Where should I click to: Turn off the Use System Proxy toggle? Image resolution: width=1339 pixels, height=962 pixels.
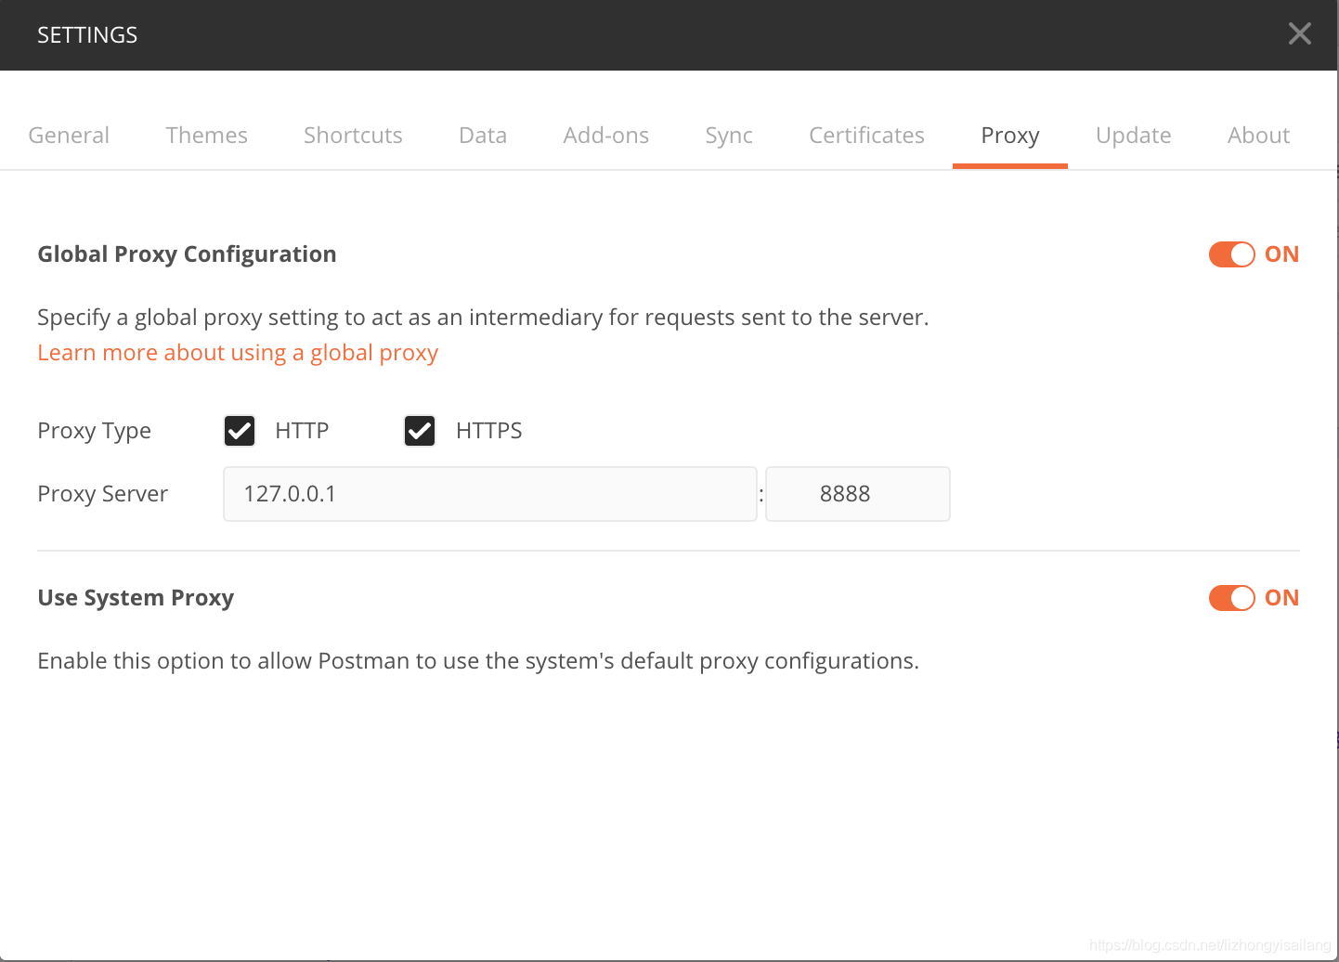(x=1231, y=598)
